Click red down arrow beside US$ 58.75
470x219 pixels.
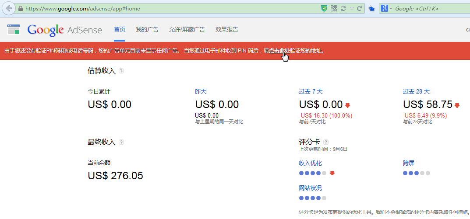coord(457,105)
